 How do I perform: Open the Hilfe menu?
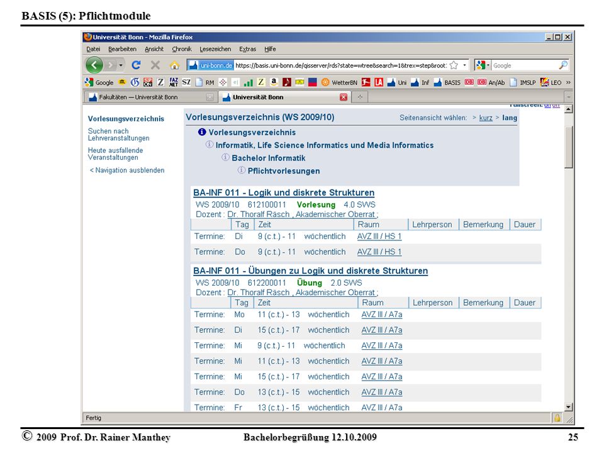coord(270,49)
